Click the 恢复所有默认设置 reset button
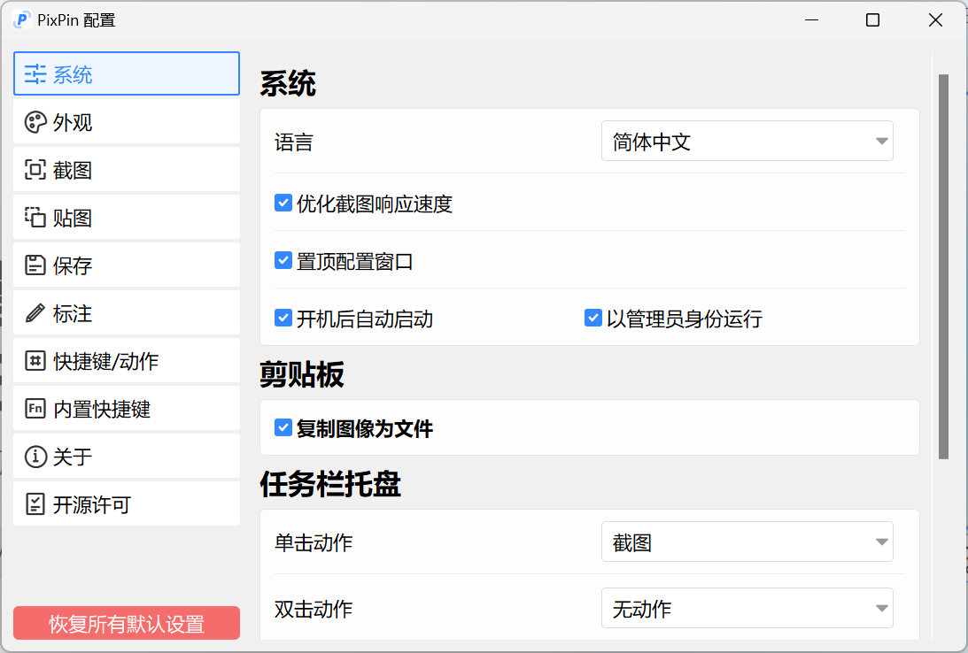 126,623
